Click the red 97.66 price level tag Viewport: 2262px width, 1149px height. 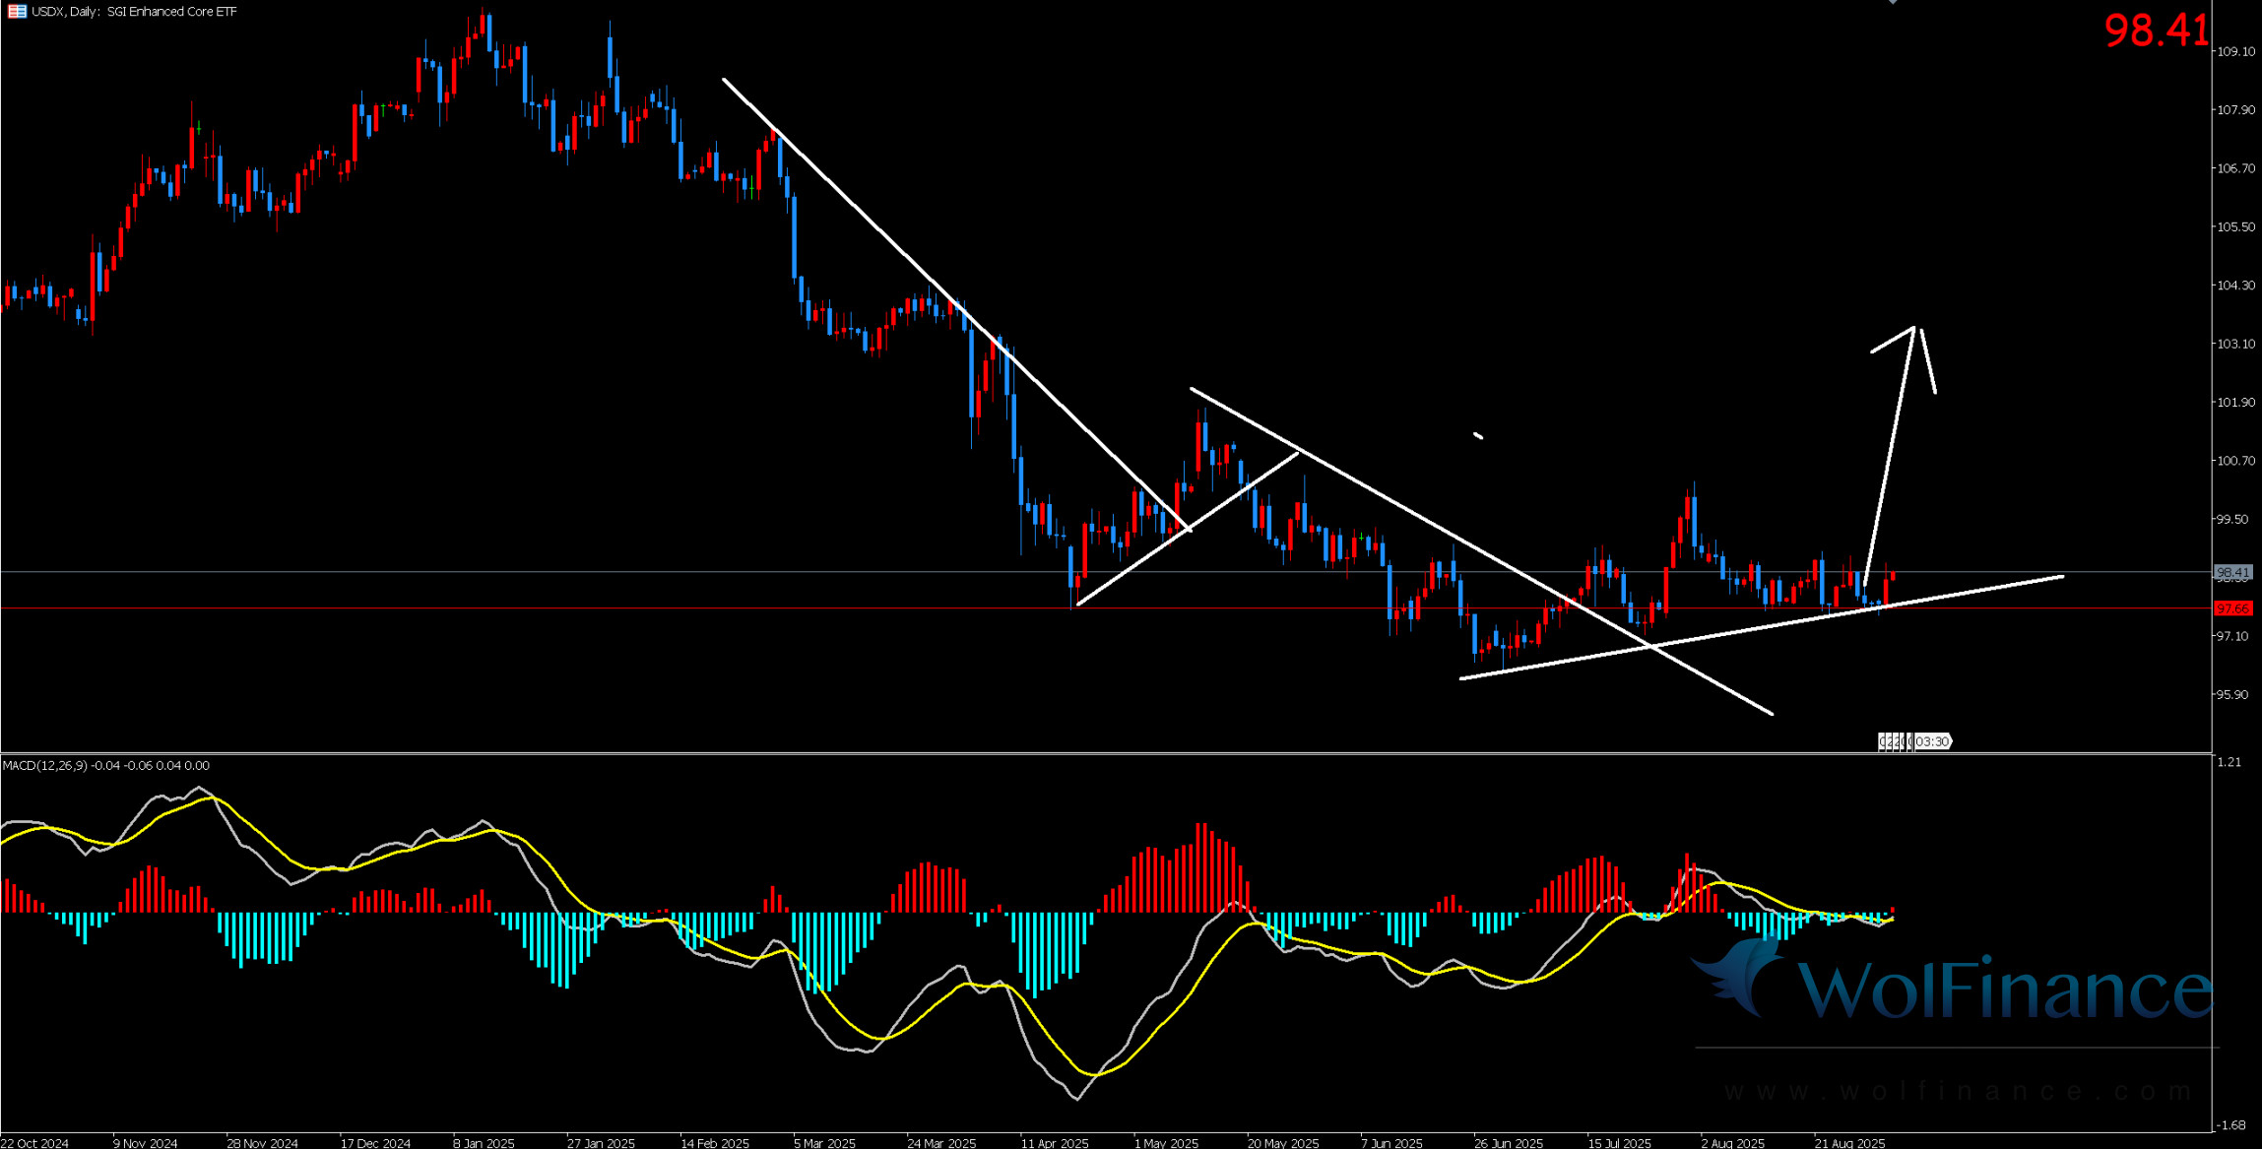(x=2231, y=608)
